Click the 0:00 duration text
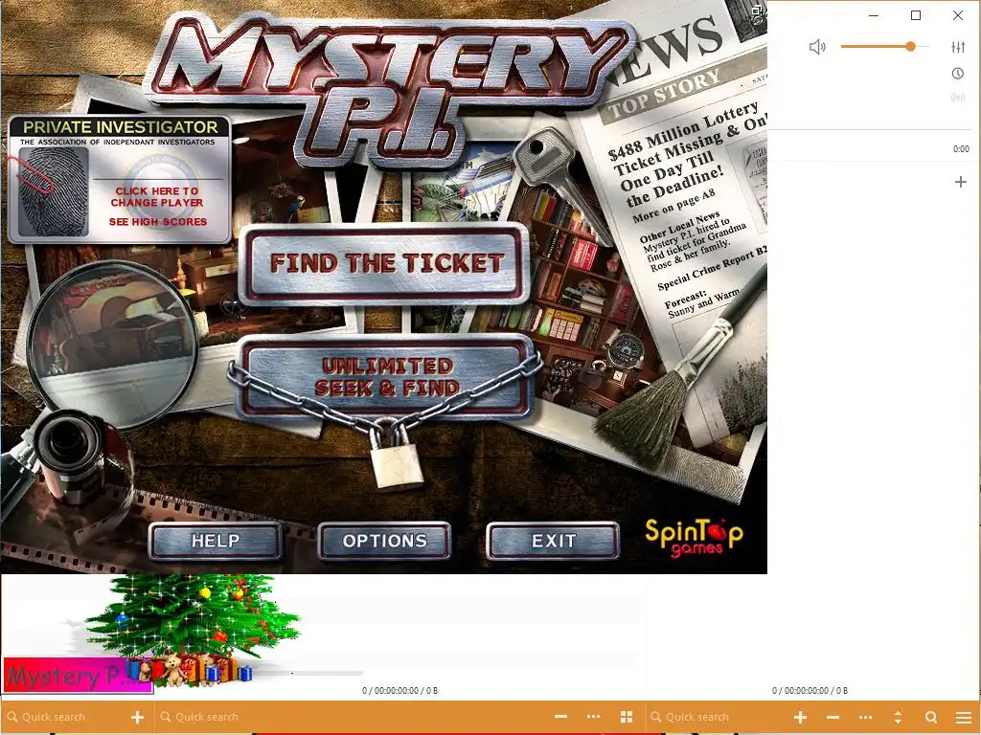Viewport: 981px width, 735px height. pos(961,148)
